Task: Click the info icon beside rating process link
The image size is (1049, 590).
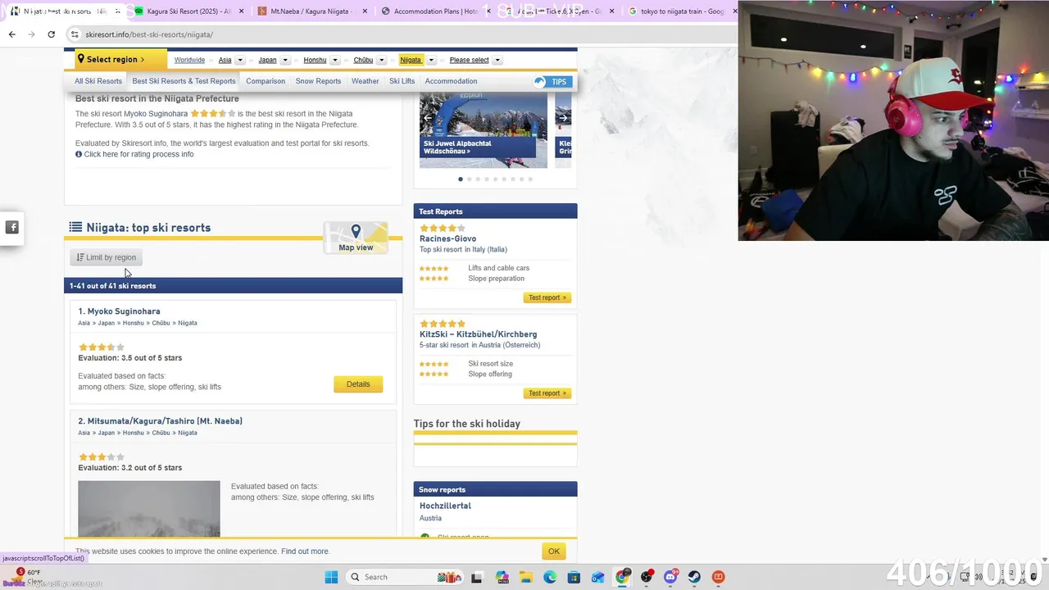Action: 79,154
